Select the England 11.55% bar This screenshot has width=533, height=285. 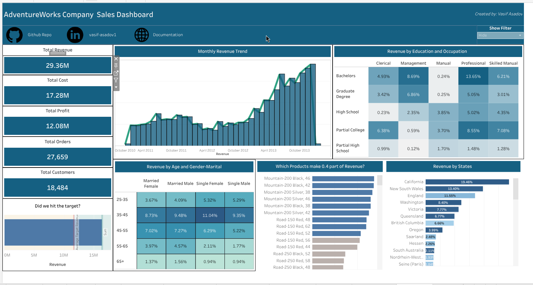pyautogui.click(x=450, y=196)
